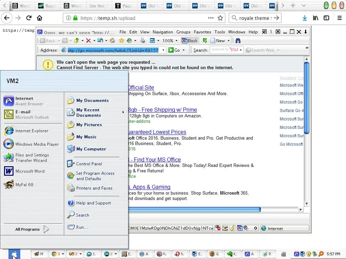Open the Avant Favorites menu
Screen dimensions: 346x259
tap(202, 32)
